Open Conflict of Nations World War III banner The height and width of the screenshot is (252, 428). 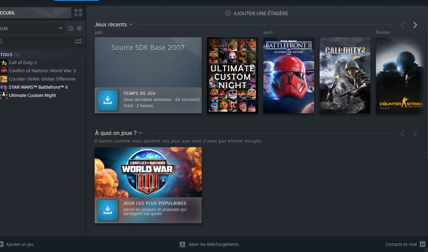[148, 172]
